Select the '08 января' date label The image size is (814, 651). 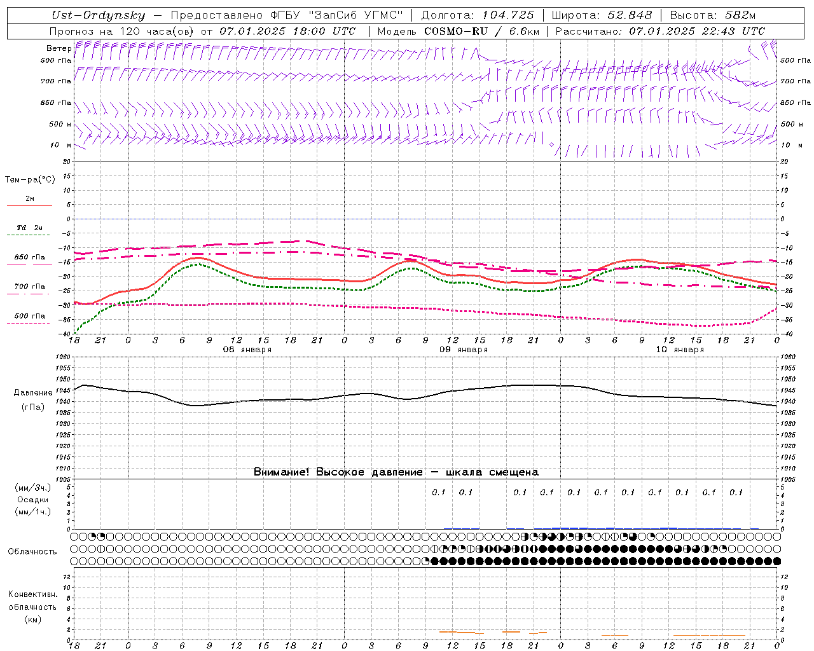point(247,350)
